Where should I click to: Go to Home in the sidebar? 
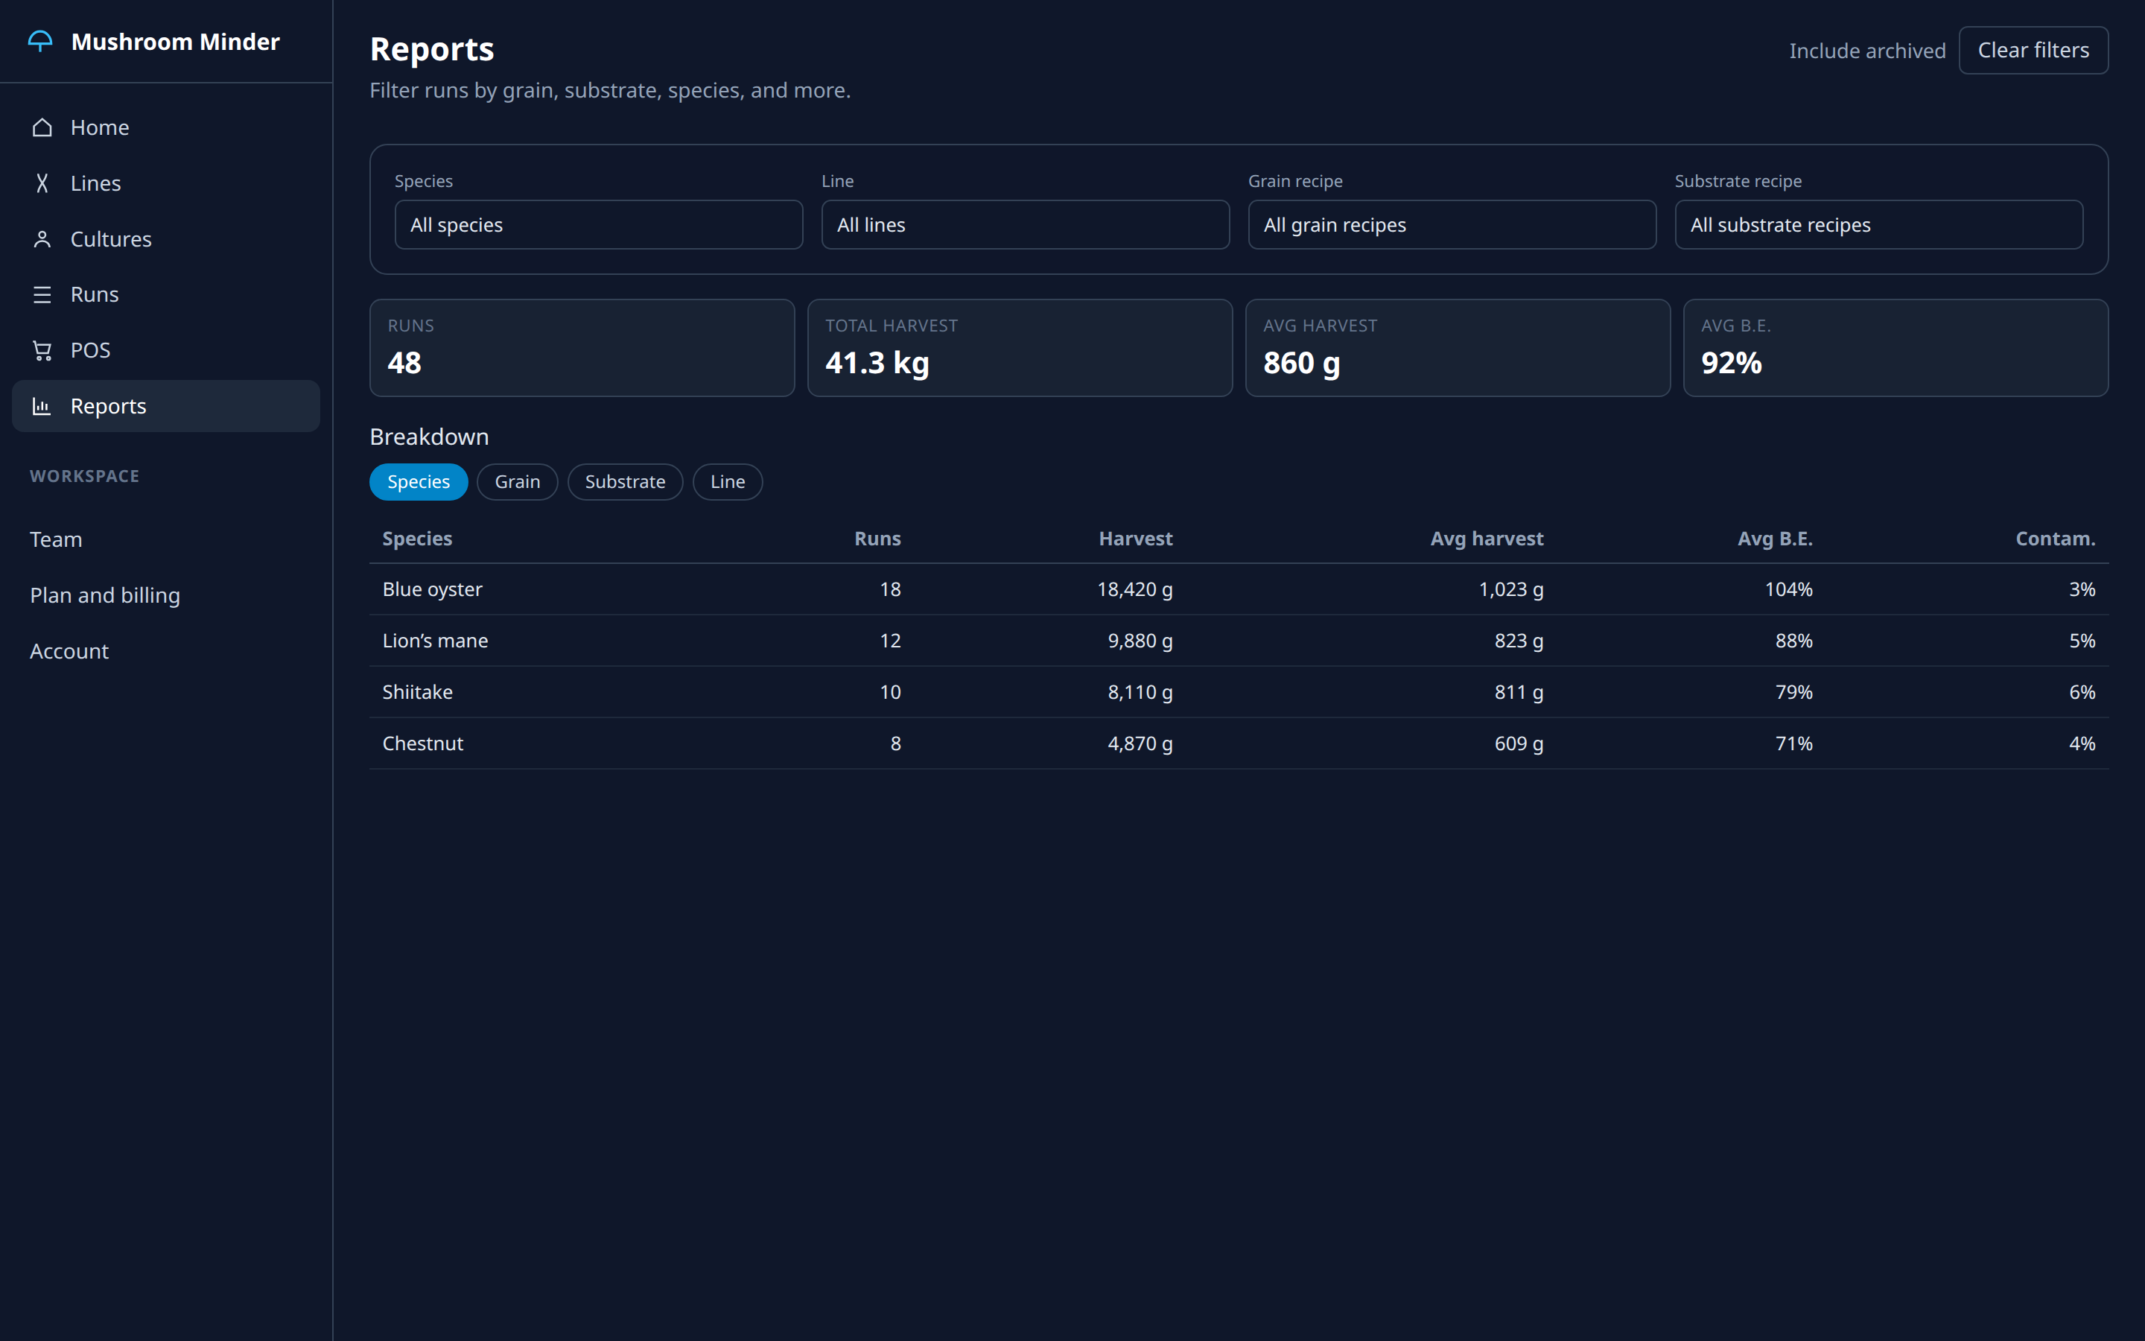(166, 127)
